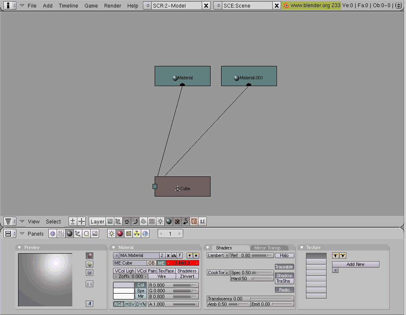Open the radiosity buttons icon

click(x=137, y=234)
